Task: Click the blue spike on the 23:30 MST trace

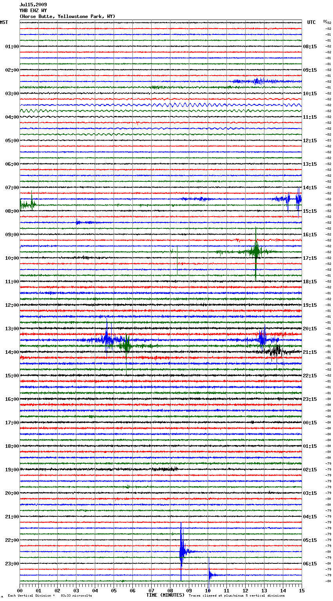Action: [210, 575]
